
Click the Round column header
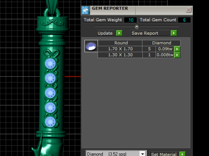pyautogui.click(x=120, y=43)
